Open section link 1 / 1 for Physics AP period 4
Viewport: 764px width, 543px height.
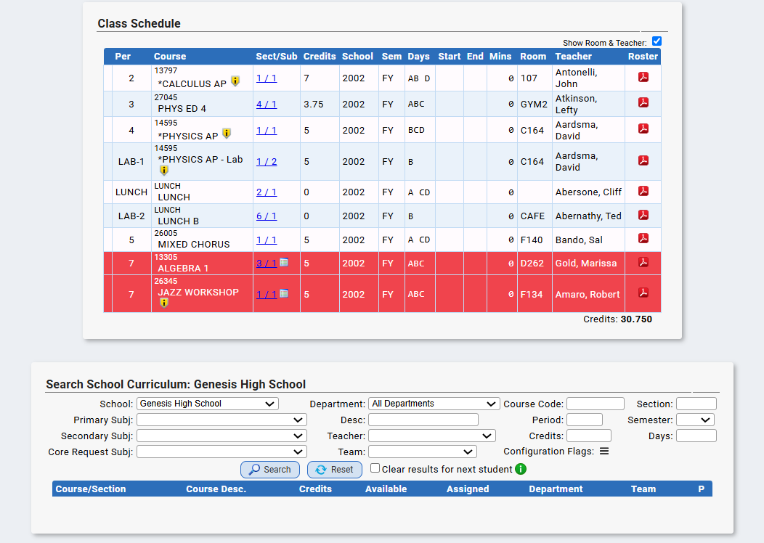coord(267,131)
